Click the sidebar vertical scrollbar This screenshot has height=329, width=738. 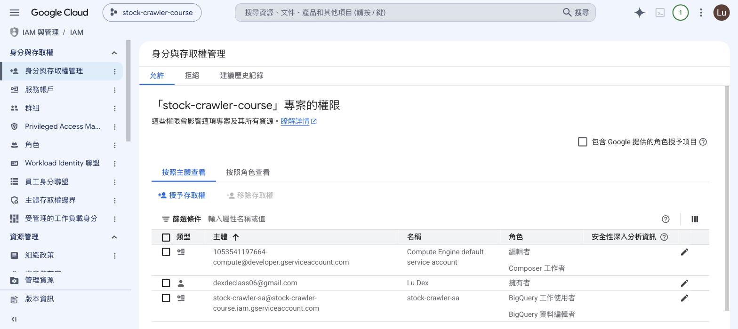click(128, 91)
